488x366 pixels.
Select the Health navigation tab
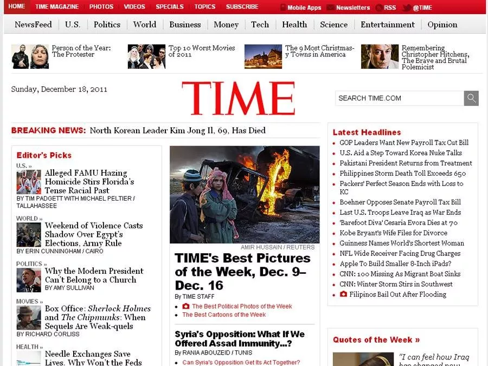(294, 24)
